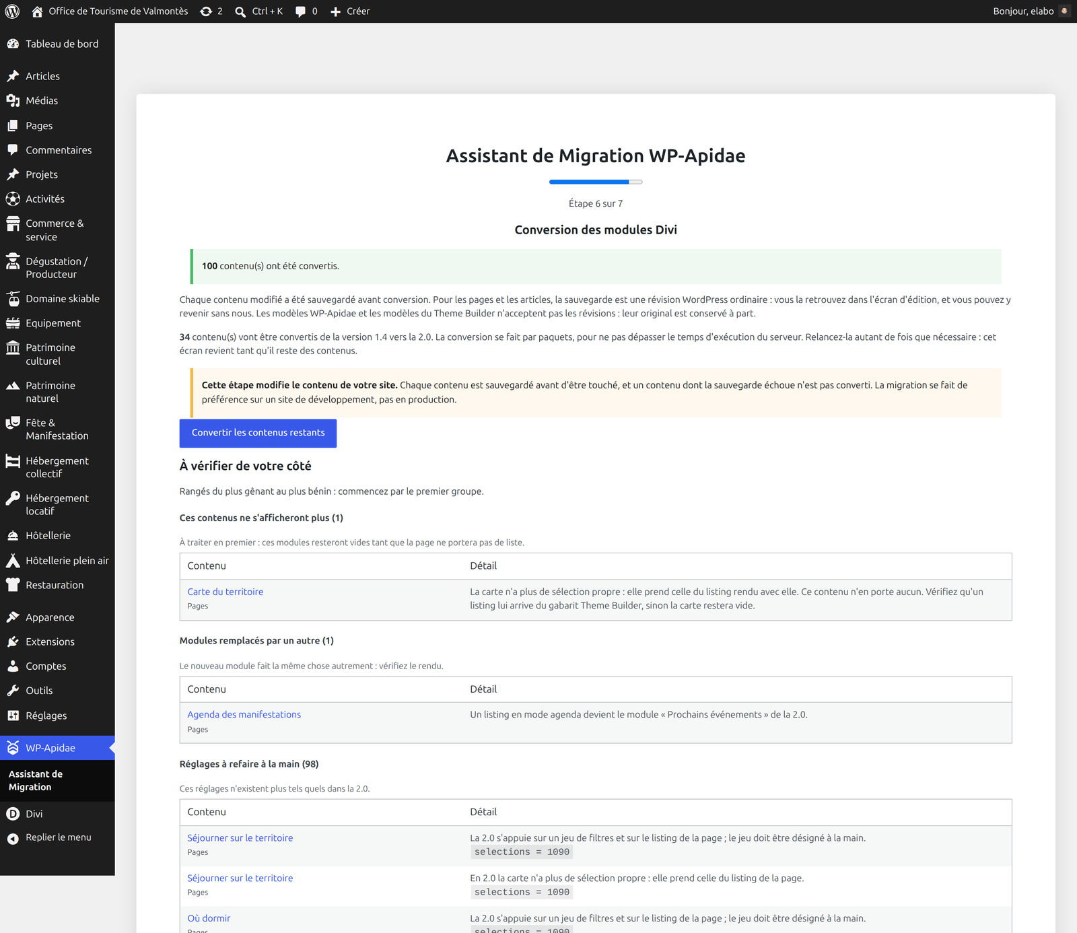
Task: Open the search magnifier icon Ctrl + K
Action: [x=240, y=11]
